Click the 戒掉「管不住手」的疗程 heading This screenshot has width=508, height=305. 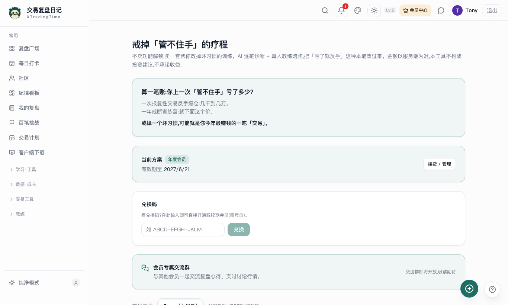pos(180,45)
